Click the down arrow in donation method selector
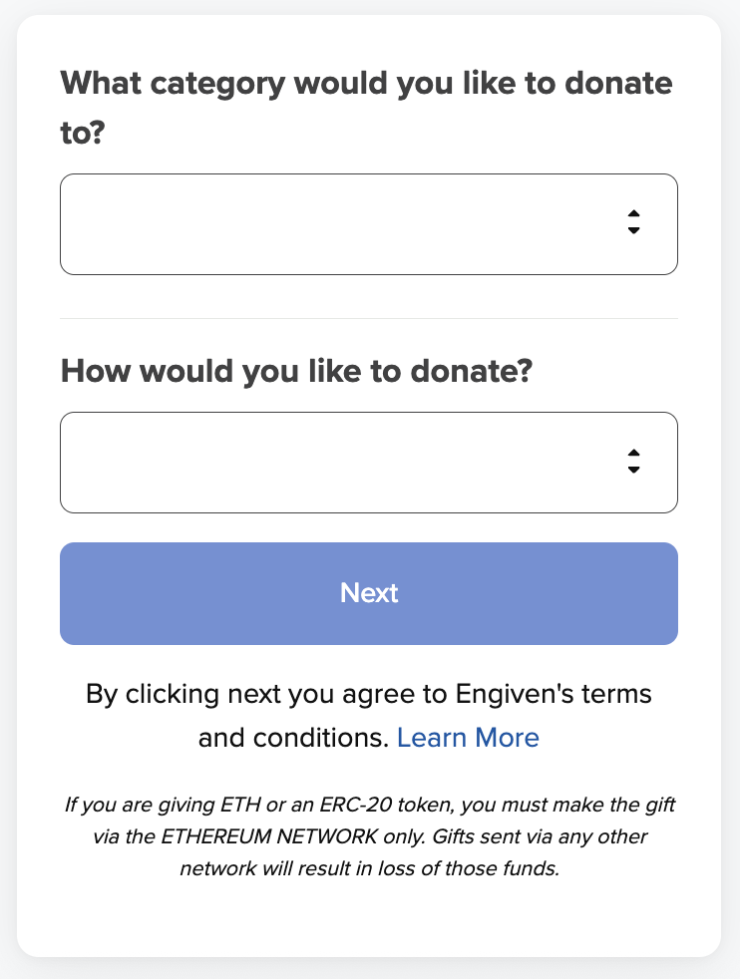The height and width of the screenshot is (979, 740). (x=633, y=470)
